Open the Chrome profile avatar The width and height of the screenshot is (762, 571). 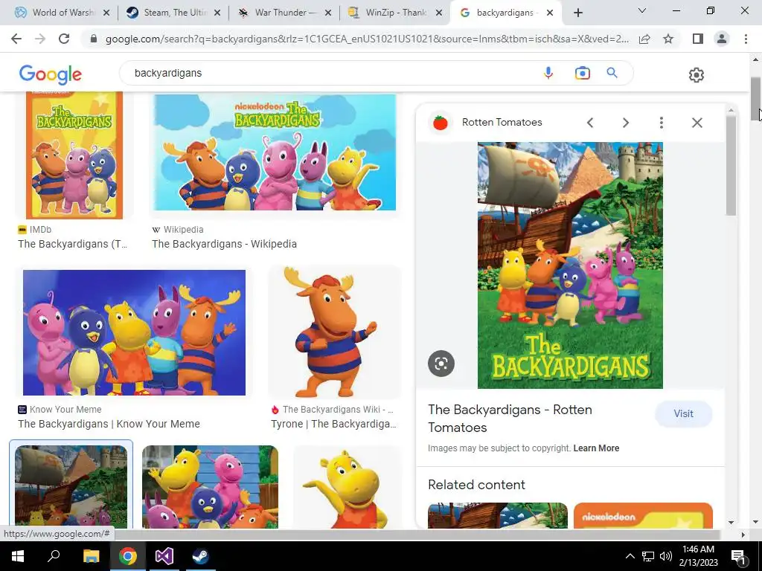722,39
